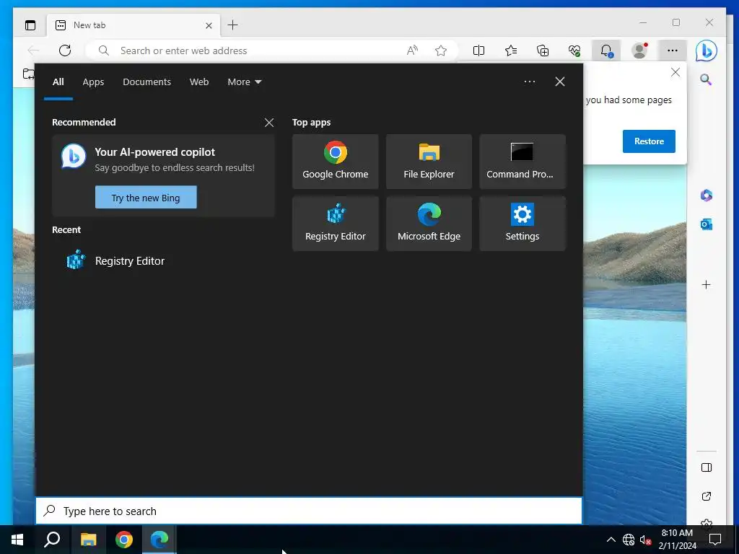Open Microsoft 365 sidebar icon
Screen dimensions: 739x554
(x=706, y=195)
